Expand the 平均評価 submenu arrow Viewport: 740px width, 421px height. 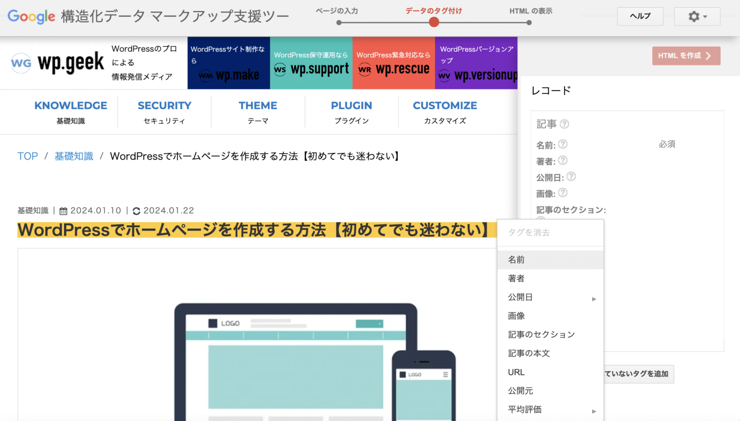coord(594,411)
